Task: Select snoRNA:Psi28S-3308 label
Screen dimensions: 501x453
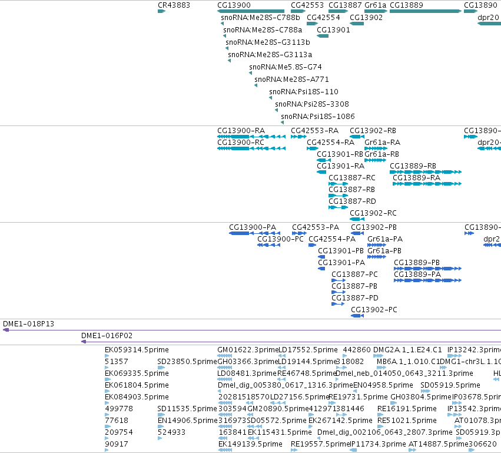Action: pyautogui.click(x=312, y=104)
